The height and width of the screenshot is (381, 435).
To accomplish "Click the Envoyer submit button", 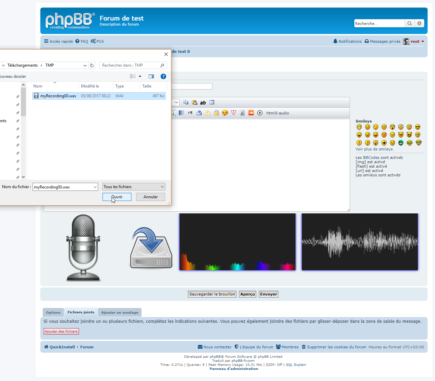I will tap(268, 294).
